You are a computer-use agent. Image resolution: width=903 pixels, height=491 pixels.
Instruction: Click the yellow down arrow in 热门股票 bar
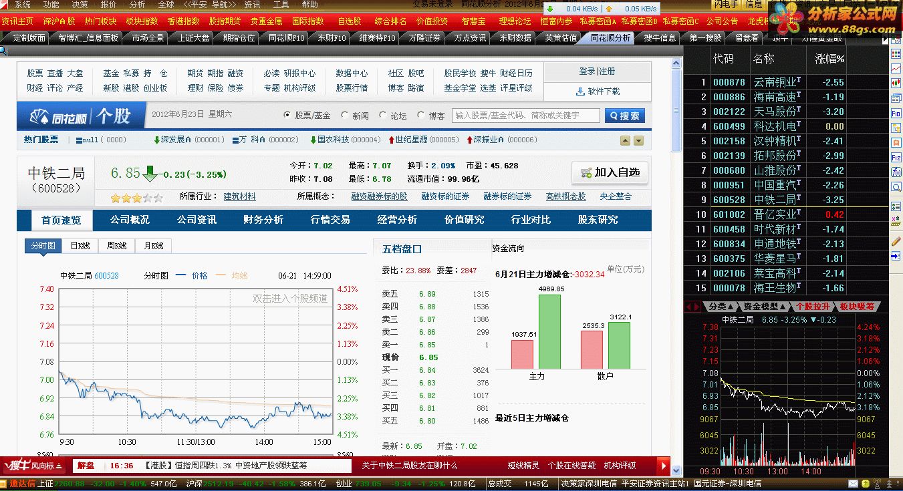pos(638,140)
